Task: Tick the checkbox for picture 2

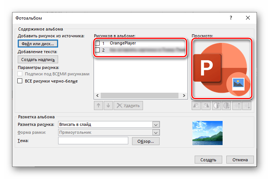Action: (97, 50)
